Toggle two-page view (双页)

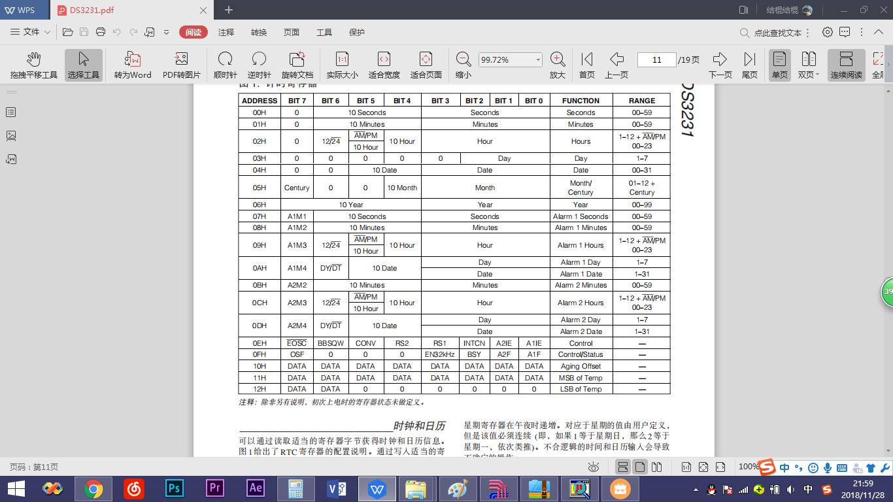click(809, 65)
